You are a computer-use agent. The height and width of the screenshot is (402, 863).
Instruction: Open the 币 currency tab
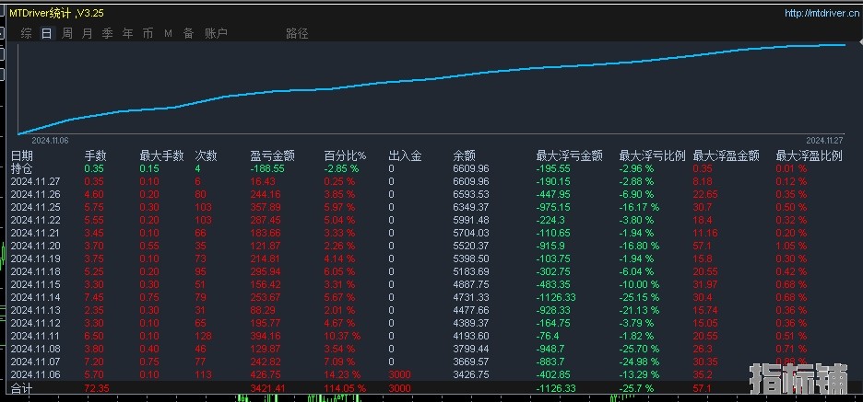coord(148,33)
